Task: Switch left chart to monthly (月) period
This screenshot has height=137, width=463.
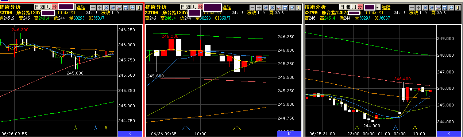Action: click(x=49, y=7)
